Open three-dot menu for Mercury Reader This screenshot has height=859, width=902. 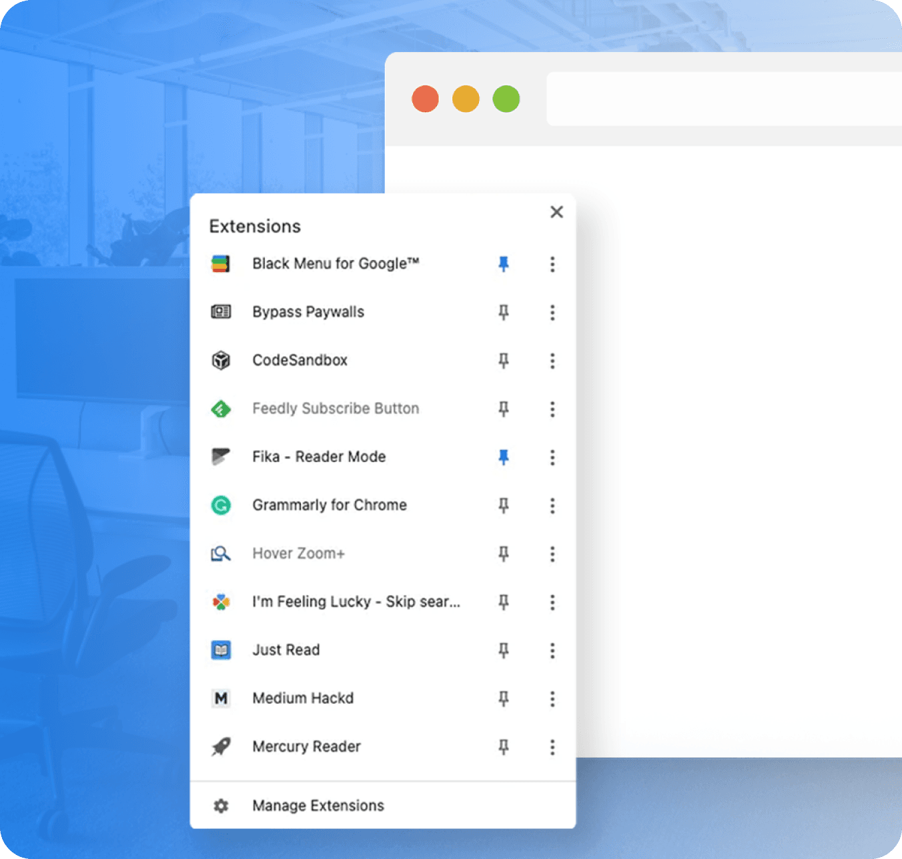coord(552,747)
